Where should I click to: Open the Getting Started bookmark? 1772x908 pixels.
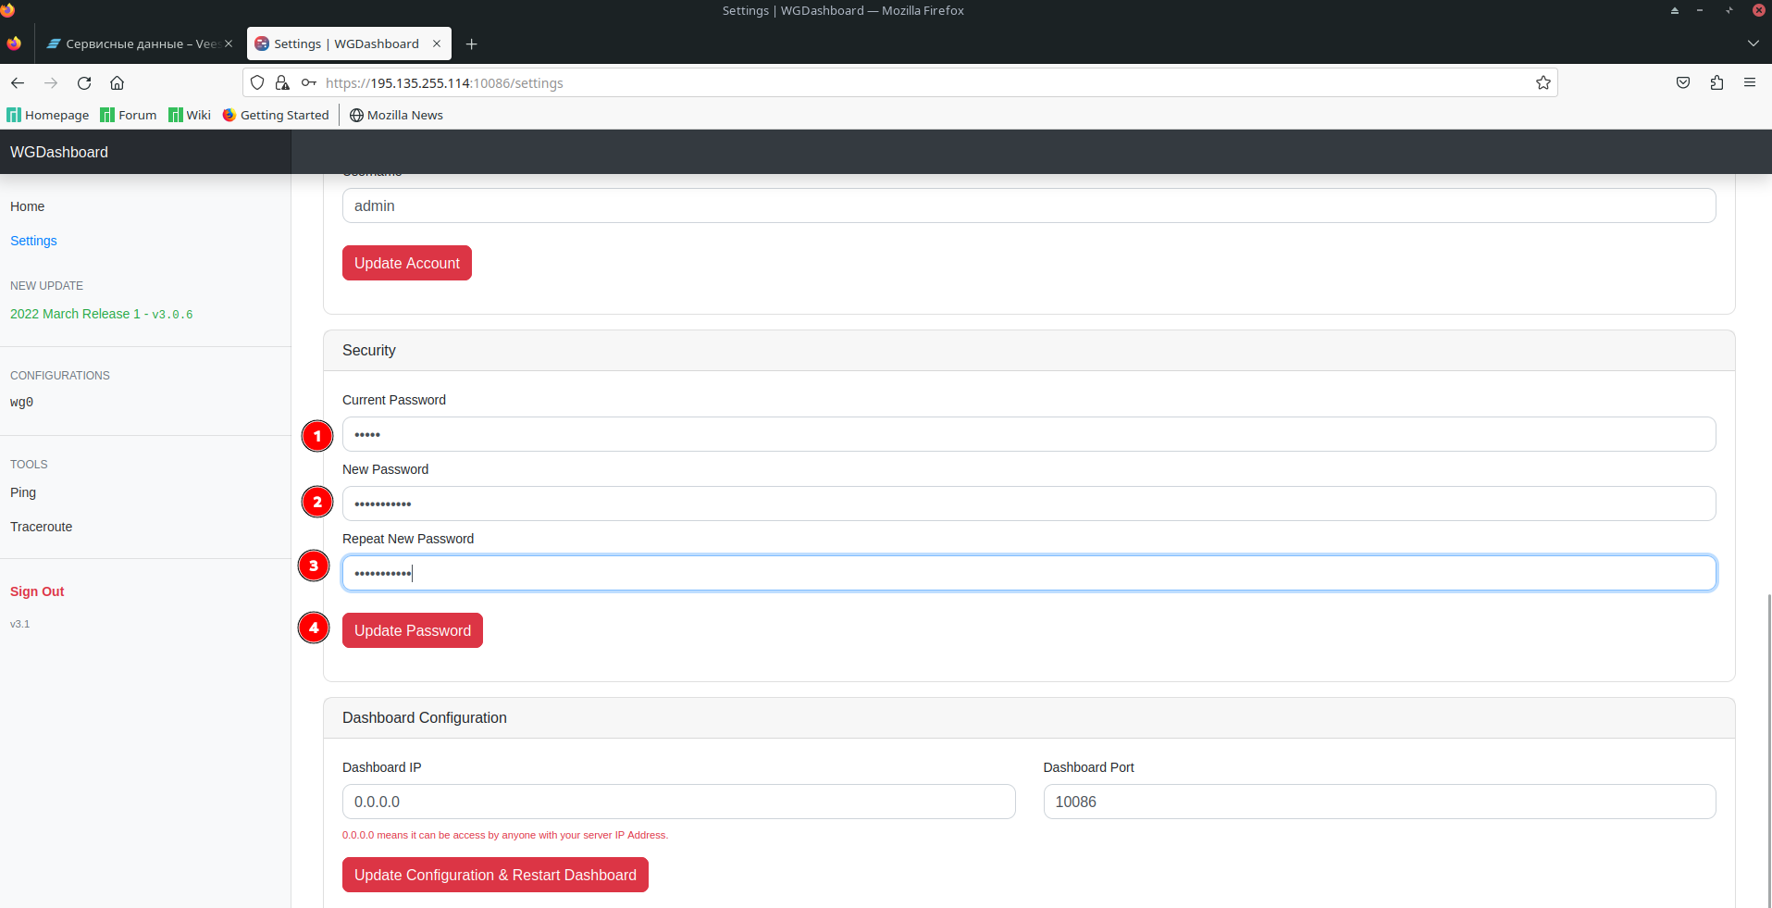point(276,115)
